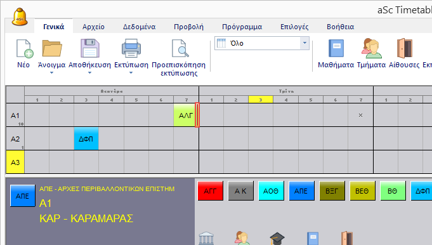
Task: Open the Βοήθεια tab
Action: click(x=340, y=27)
